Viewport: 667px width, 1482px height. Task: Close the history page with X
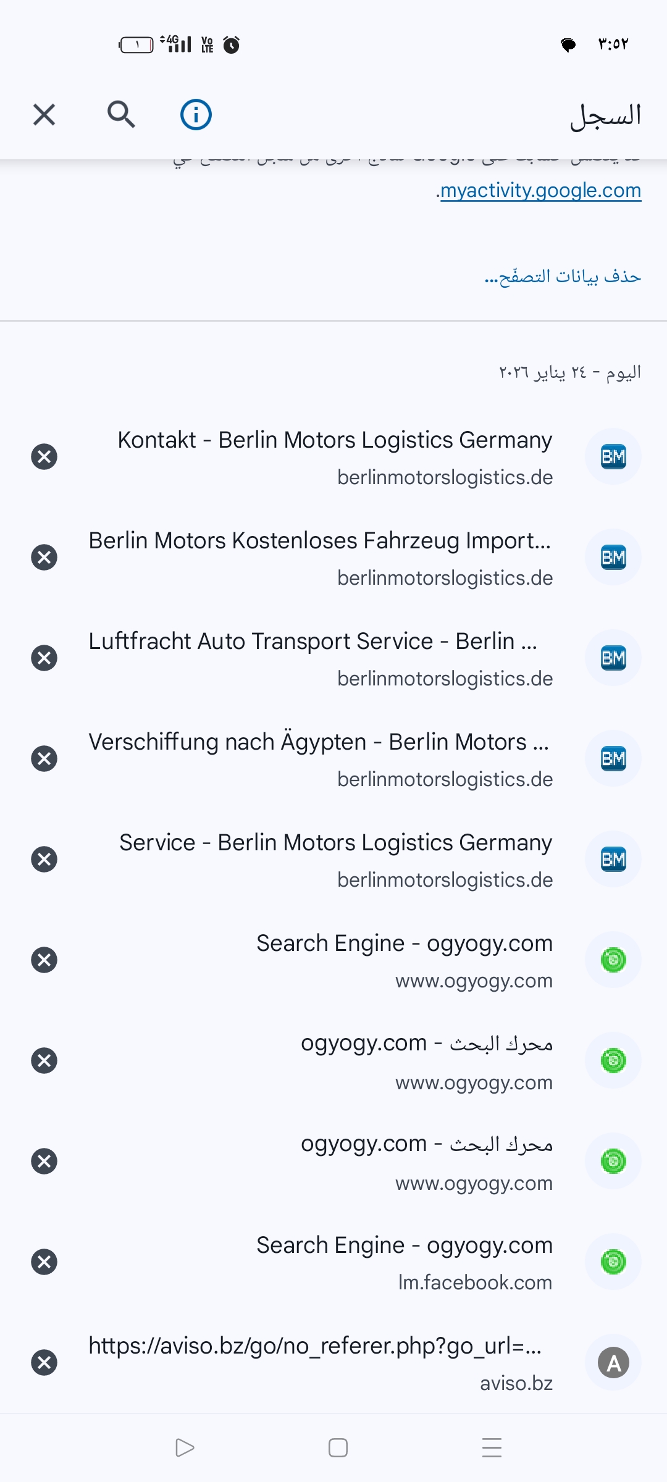pos(44,115)
